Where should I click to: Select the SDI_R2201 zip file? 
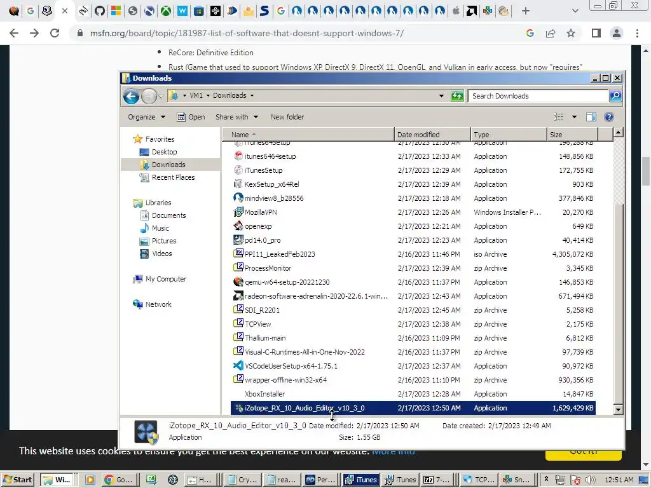pyautogui.click(x=262, y=310)
